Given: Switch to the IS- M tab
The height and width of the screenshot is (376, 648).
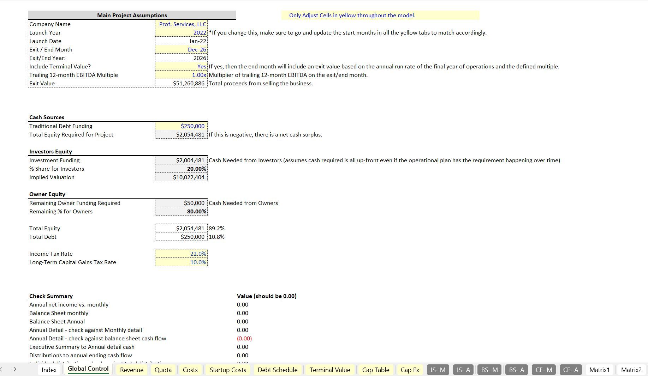Looking at the screenshot, I should click(x=438, y=370).
